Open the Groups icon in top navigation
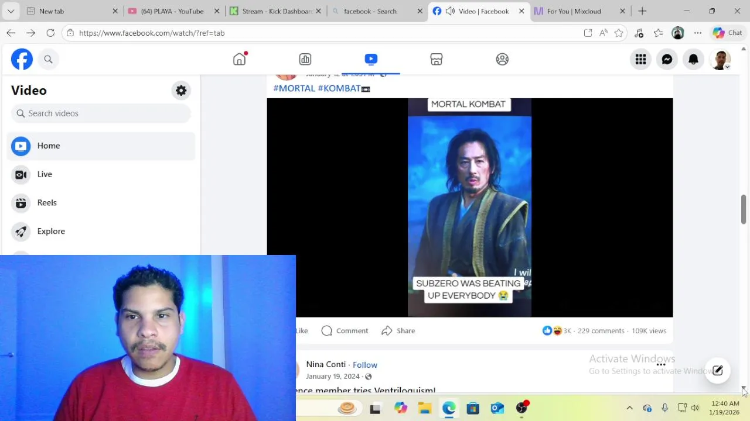The height and width of the screenshot is (421, 750). coord(502,59)
